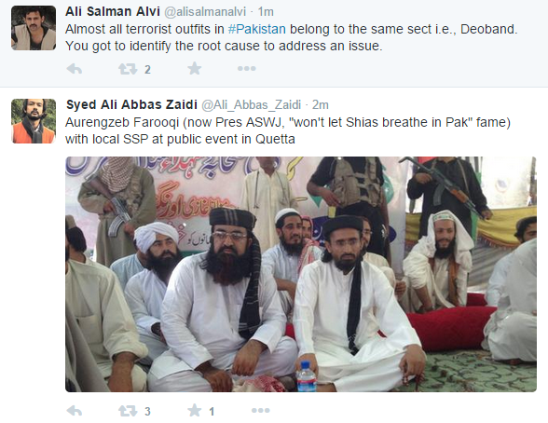This screenshot has height=423, width=548.
Task: Open the 1m timestamp of first tweet
Action: click(x=266, y=12)
